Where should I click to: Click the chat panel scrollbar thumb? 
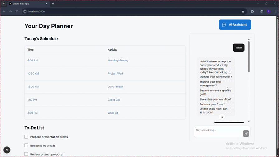[x=249, y=56]
